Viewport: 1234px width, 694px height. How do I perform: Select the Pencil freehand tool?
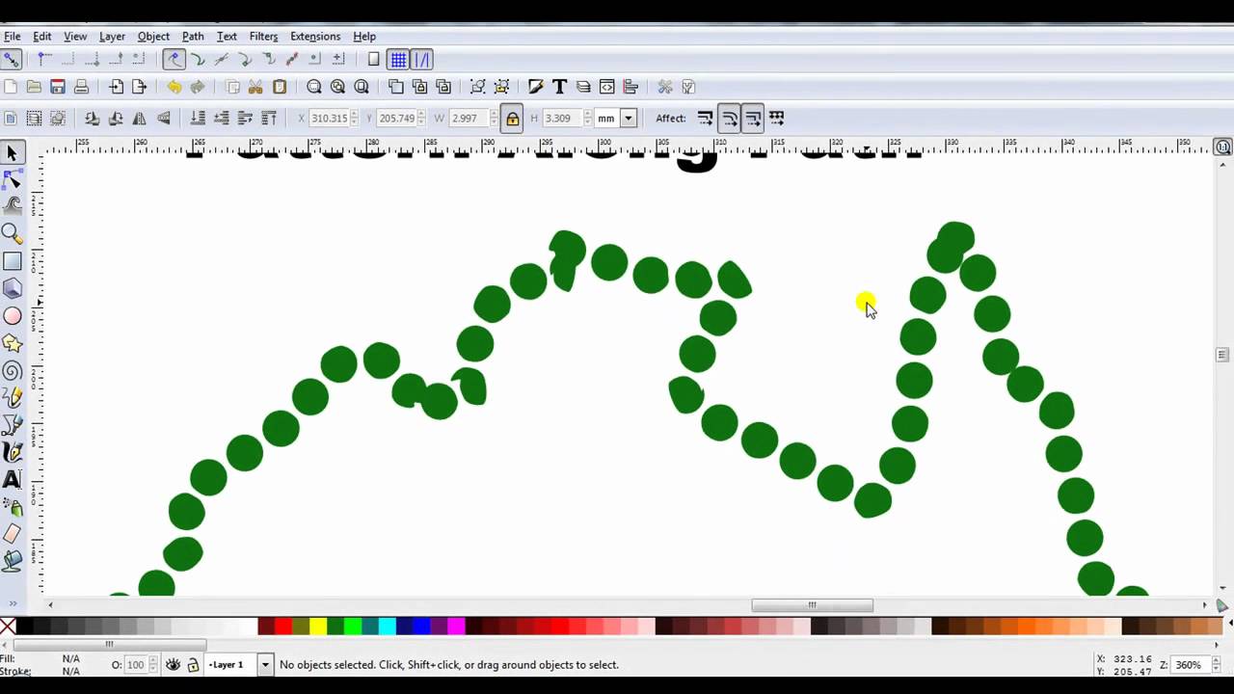click(13, 397)
